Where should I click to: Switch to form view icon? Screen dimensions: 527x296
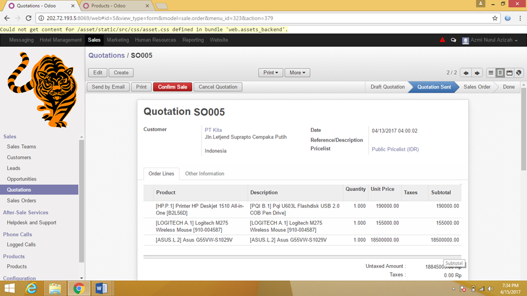click(x=500, y=72)
